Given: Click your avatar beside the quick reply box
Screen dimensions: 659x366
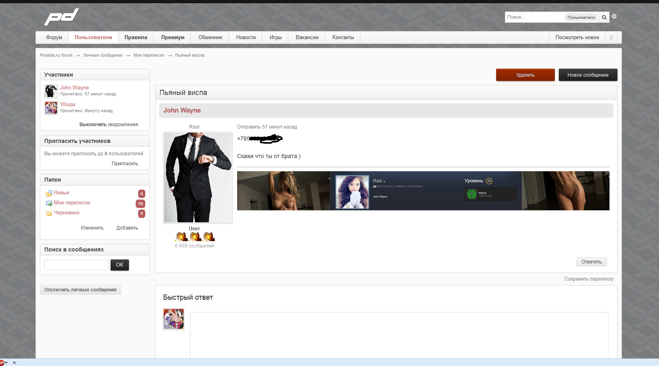Looking at the screenshot, I should [174, 319].
